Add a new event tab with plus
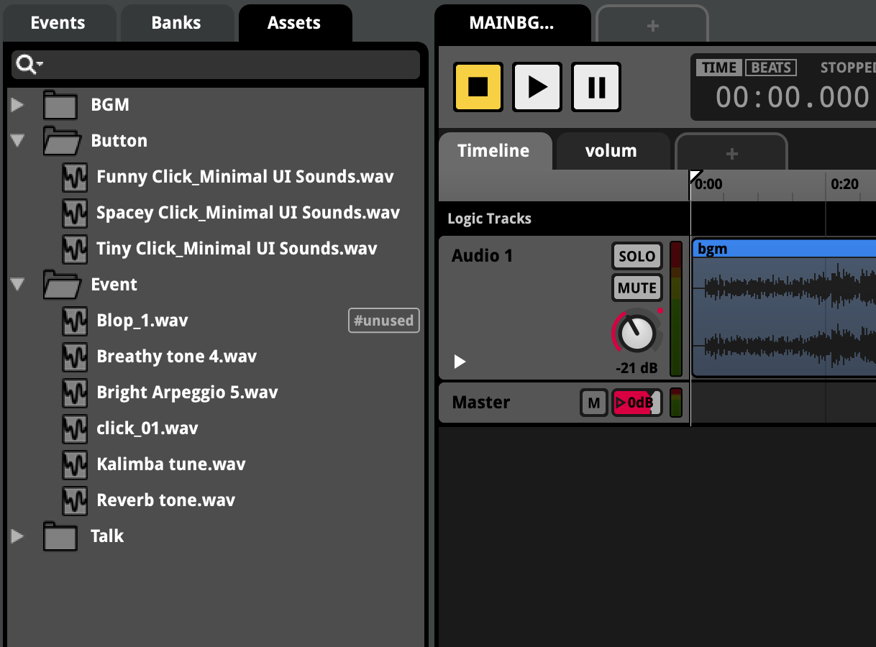876x647 pixels. click(652, 25)
